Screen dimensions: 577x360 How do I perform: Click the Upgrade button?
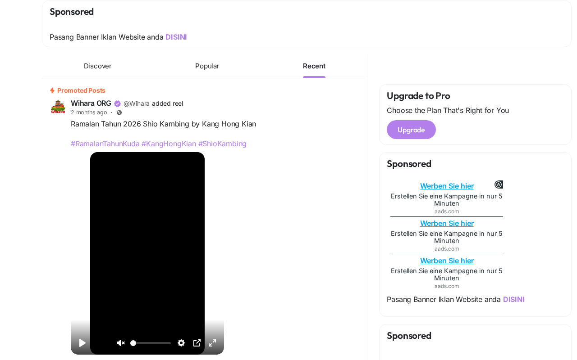coord(411,130)
